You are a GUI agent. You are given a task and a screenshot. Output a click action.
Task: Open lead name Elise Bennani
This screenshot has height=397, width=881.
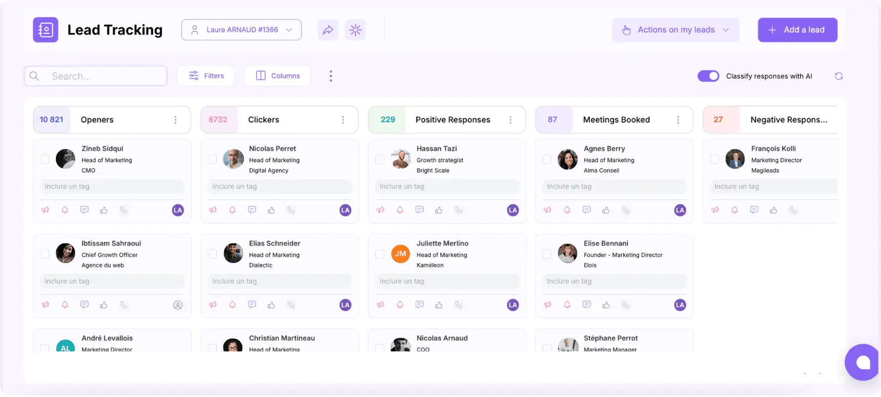tap(606, 243)
